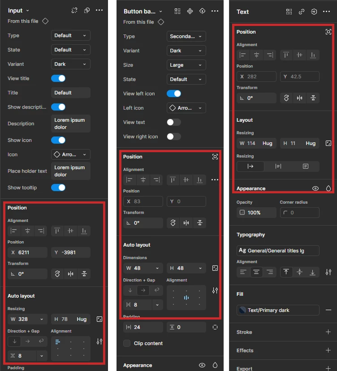
Task: Click the individual padding icon beside padding value 0
Action: pyautogui.click(x=215, y=327)
